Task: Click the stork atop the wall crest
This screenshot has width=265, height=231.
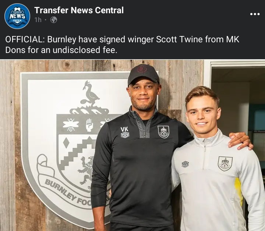Action: [x=89, y=94]
